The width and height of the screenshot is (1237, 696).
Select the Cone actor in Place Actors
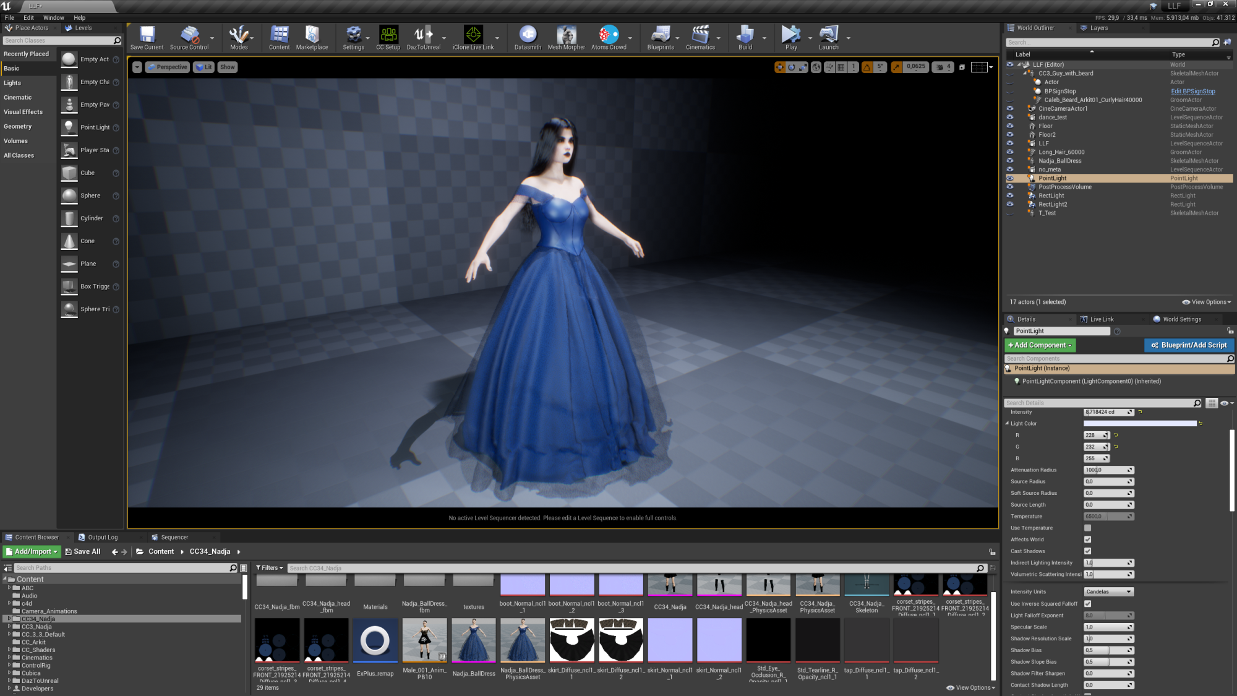point(90,241)
